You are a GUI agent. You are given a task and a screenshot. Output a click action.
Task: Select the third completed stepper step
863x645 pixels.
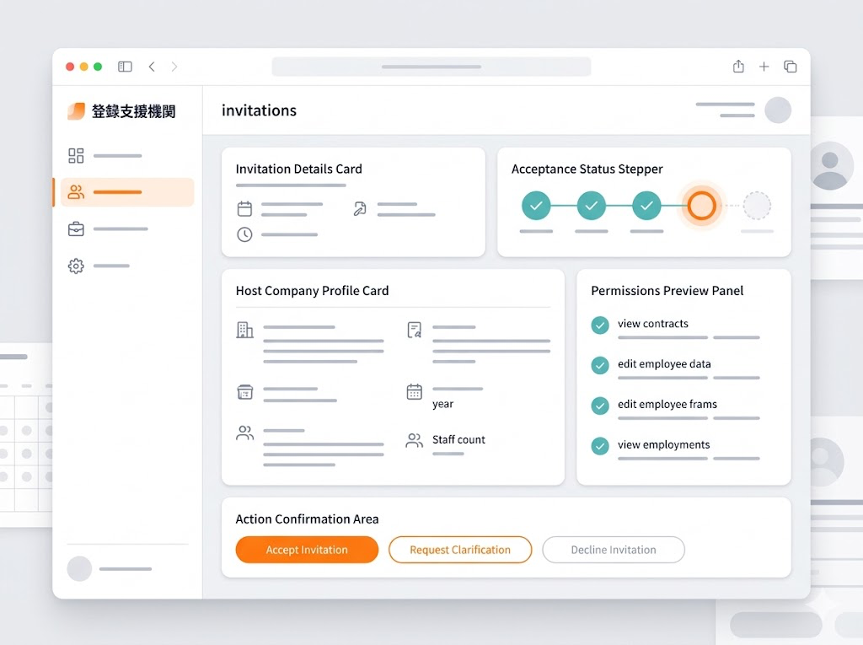(x=646, y=206)
